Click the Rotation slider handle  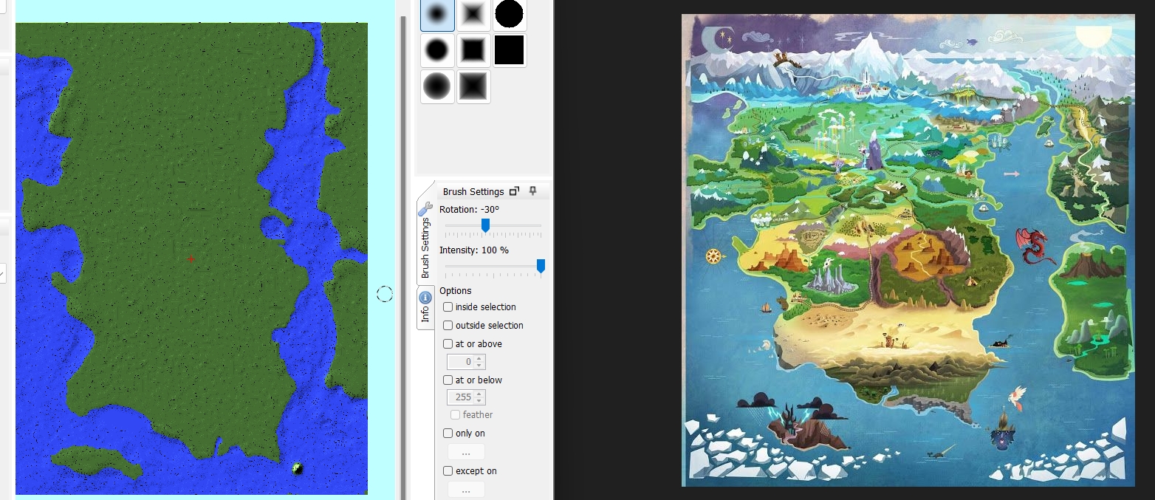click(x=485, y=225)
